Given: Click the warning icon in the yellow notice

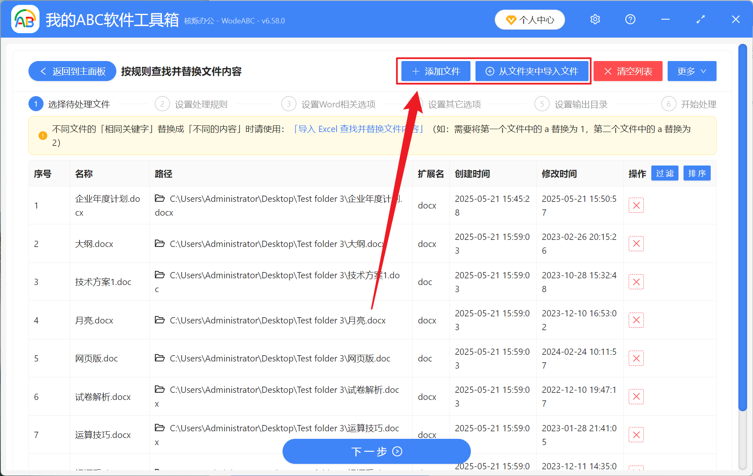Looking at the screenshot, I should click(x=42, y=135).
